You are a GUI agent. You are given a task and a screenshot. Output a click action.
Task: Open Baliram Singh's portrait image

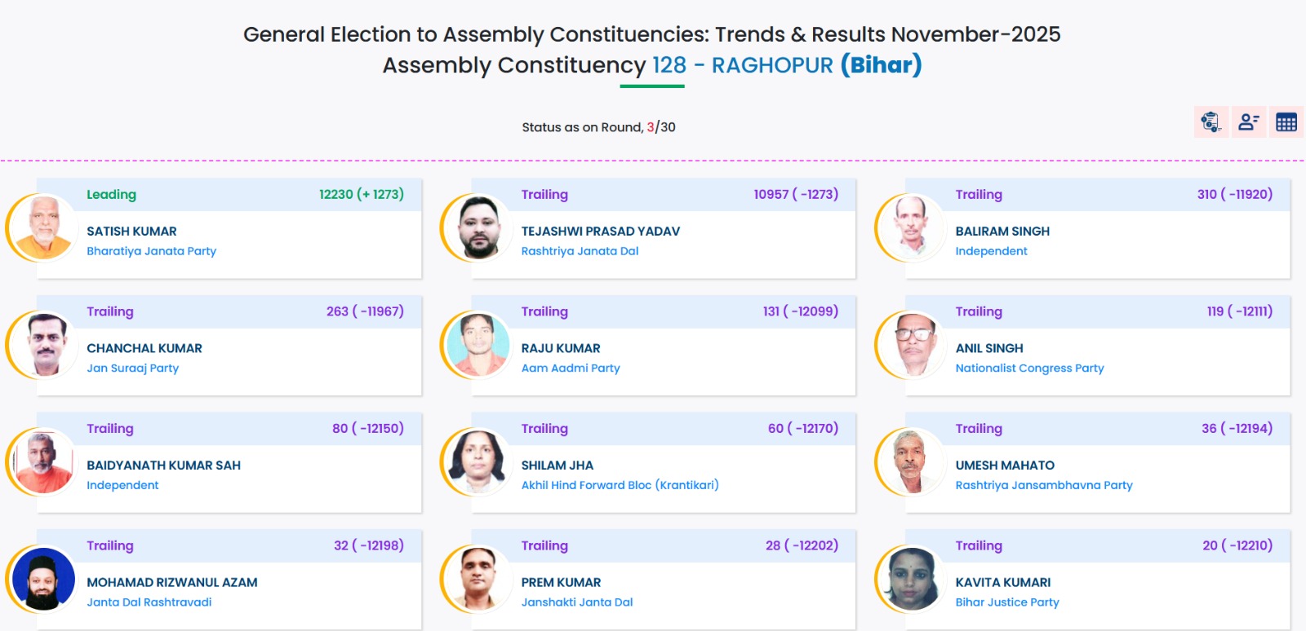point(912,227)
